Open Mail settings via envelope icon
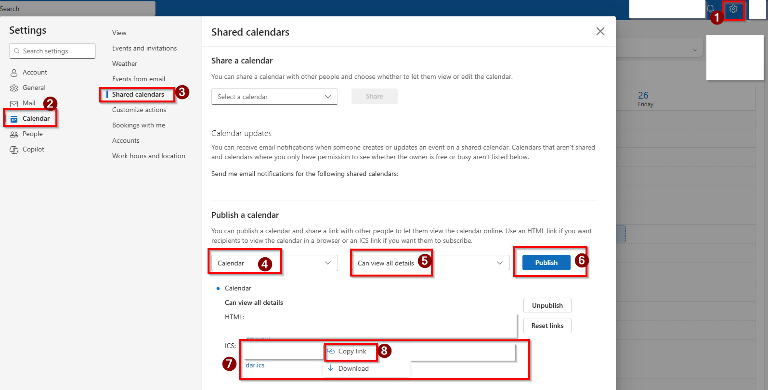 14,103
